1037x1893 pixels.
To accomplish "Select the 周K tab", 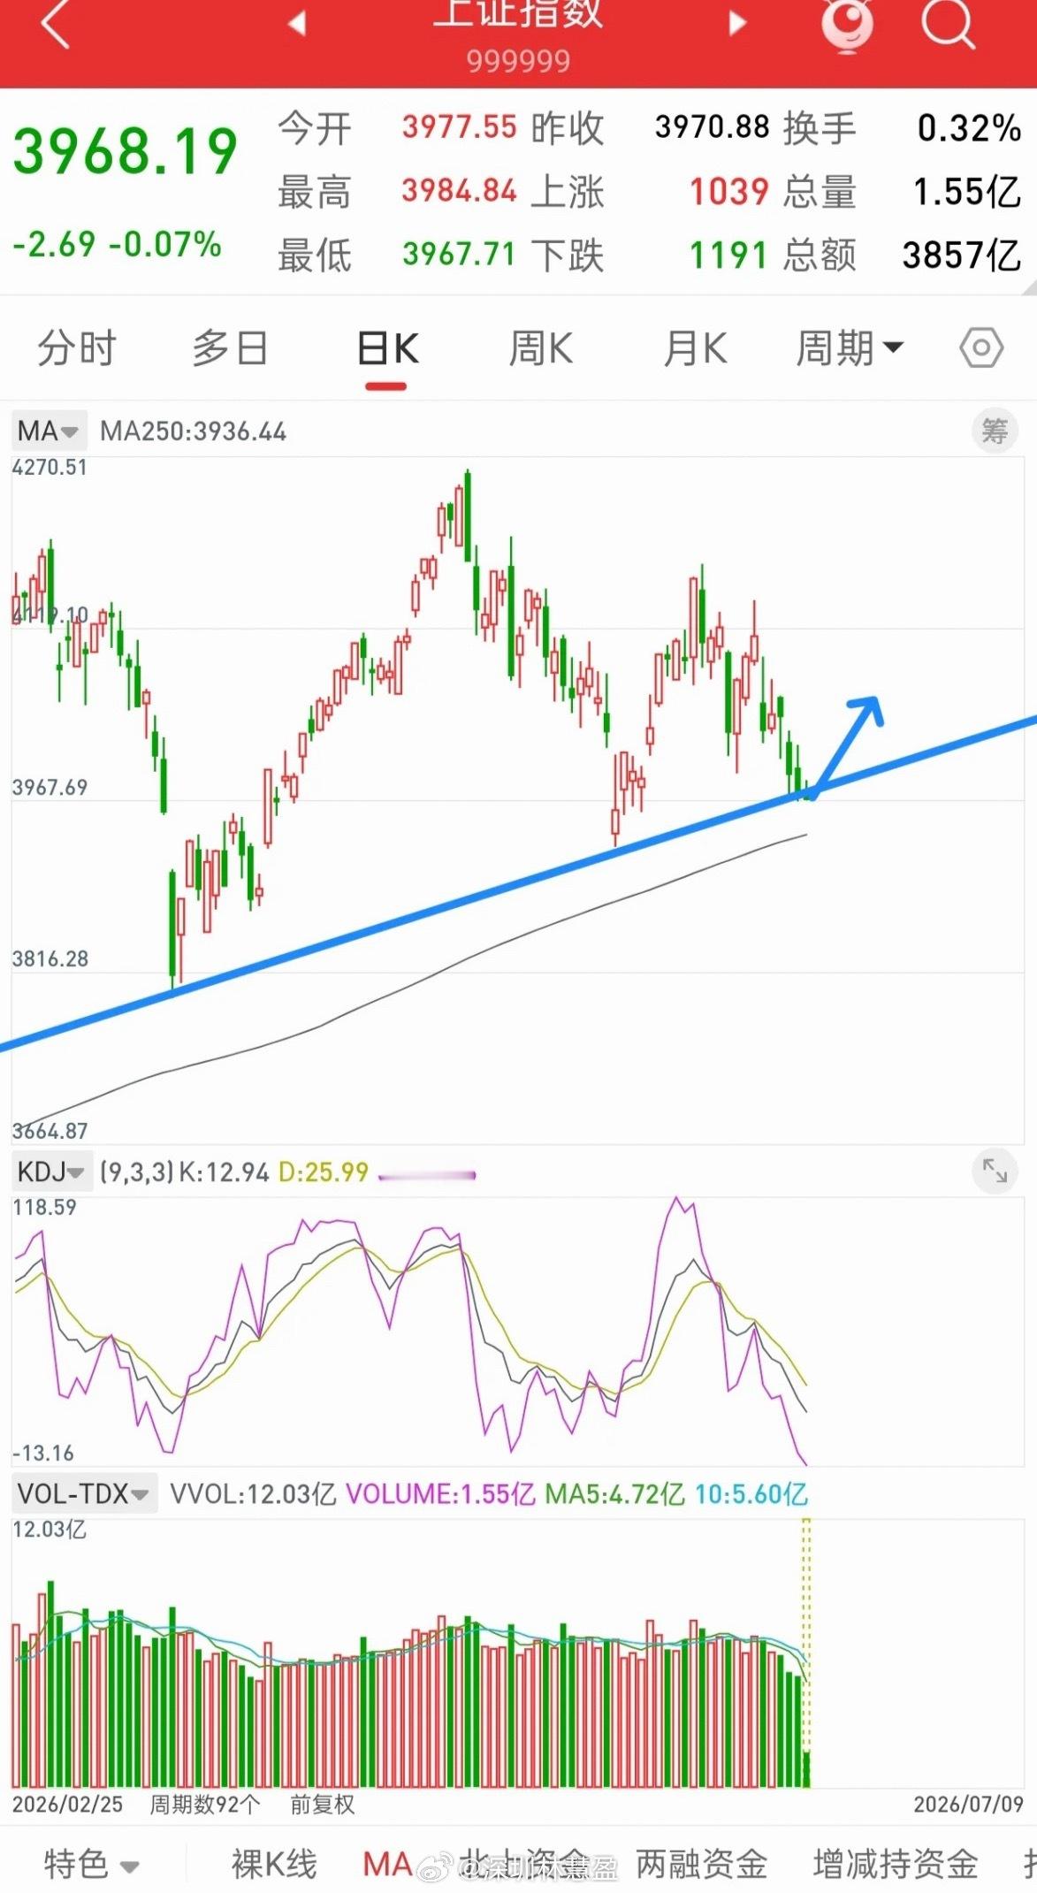I will (541, 348).
